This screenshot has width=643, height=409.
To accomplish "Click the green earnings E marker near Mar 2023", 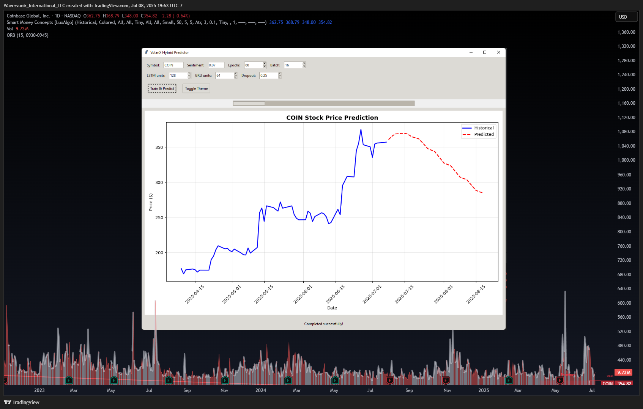I will (x=69, y=380).
